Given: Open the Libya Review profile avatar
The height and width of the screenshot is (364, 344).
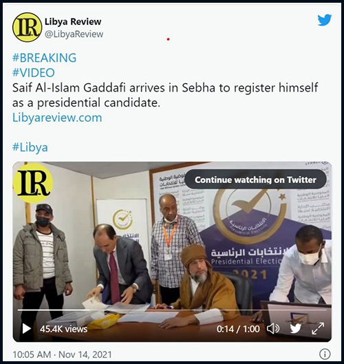Looking at the screenshot, I should pos(27,27).
